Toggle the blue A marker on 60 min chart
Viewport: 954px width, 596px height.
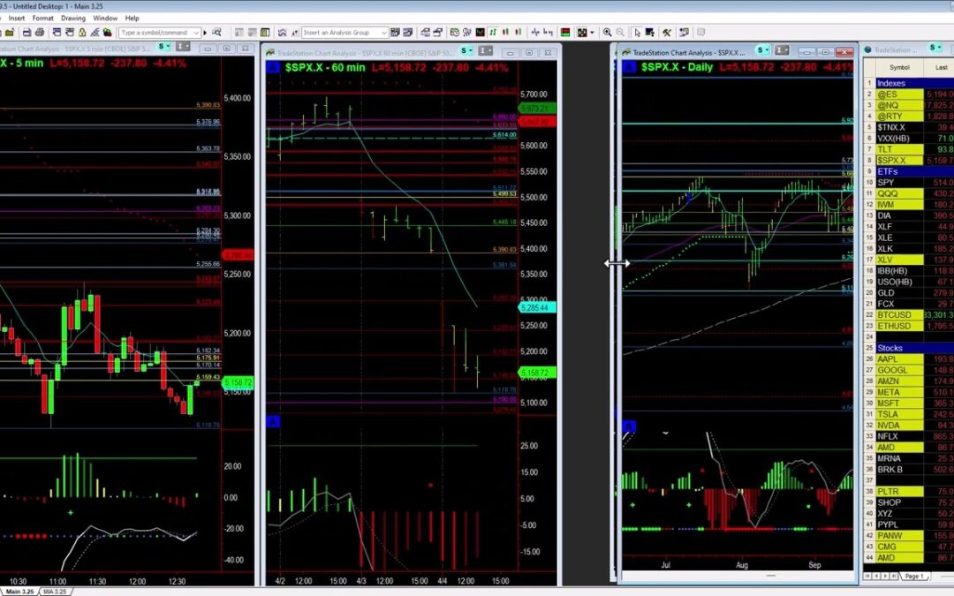273,67
